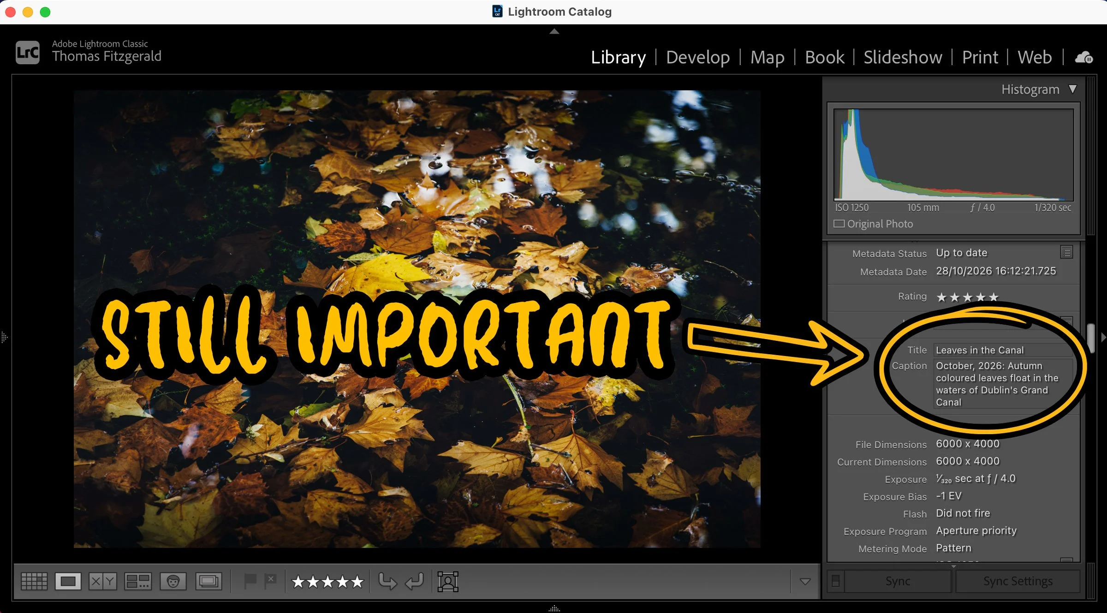Flag photo as pick
Viewport: 1107px width, 613px height.
click(x=250, y=581)
